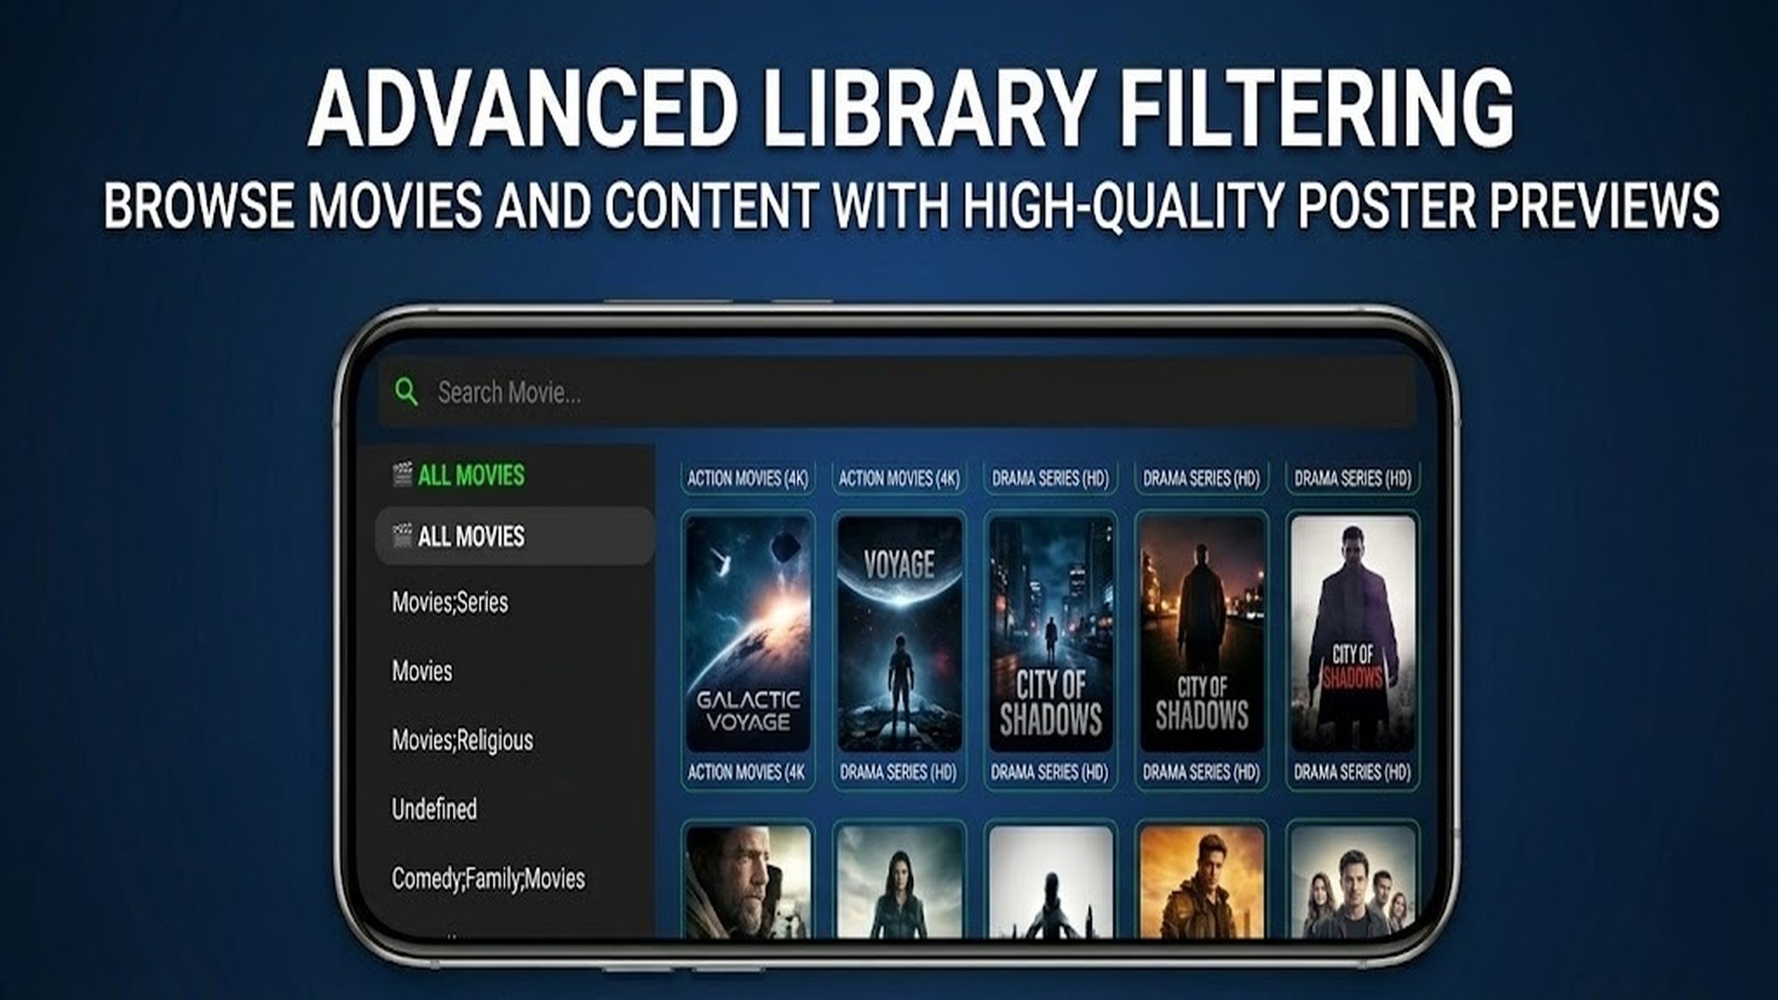Choose the Movies;Religious category

462,740
